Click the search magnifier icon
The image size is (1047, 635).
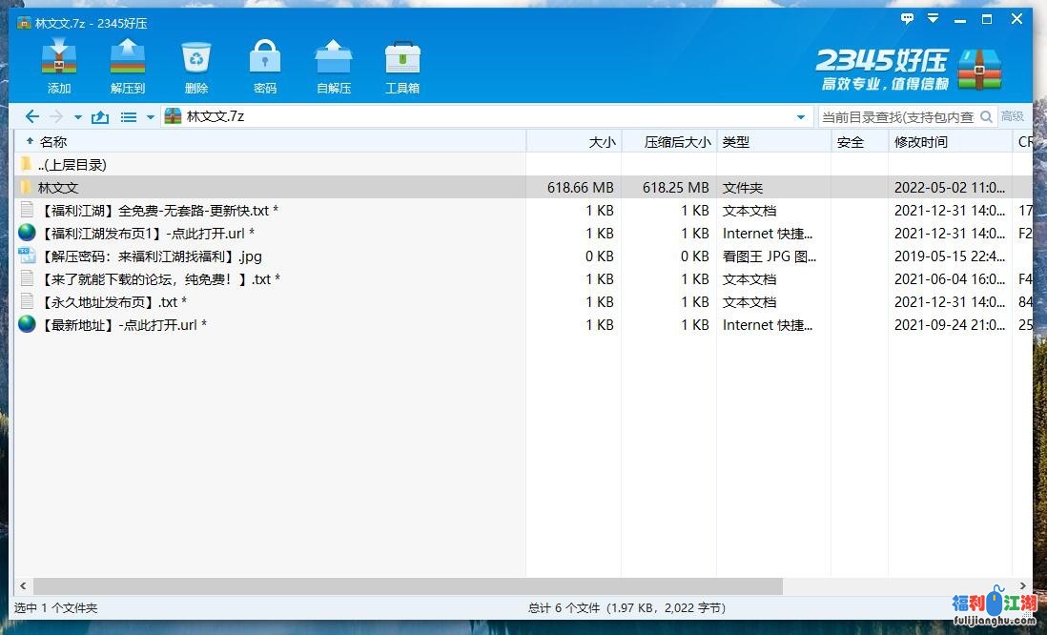[986, 116]
